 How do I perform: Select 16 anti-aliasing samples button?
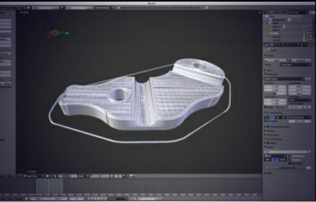point(283,117)
